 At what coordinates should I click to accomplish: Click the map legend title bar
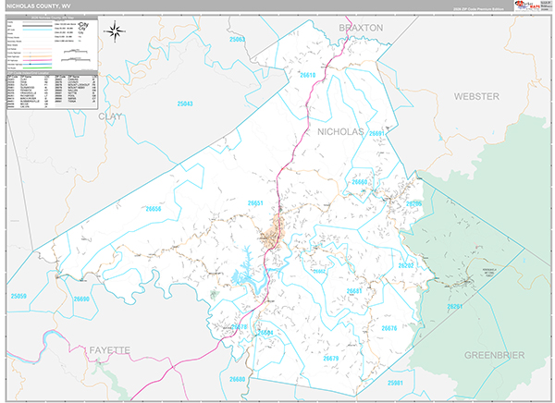click(52, 18)
